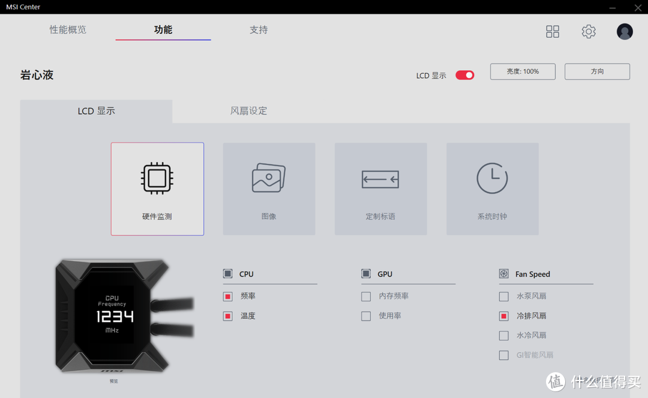Switch to the 性能概览 tab
This screenshot has width=648, height=398.
tap(67, 29)
